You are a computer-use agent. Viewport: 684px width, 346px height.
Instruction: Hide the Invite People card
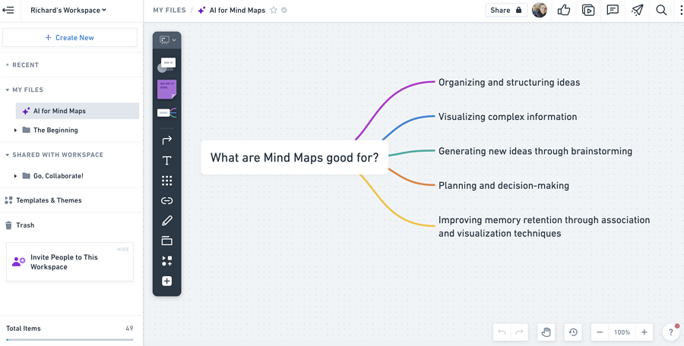(123, 249)
